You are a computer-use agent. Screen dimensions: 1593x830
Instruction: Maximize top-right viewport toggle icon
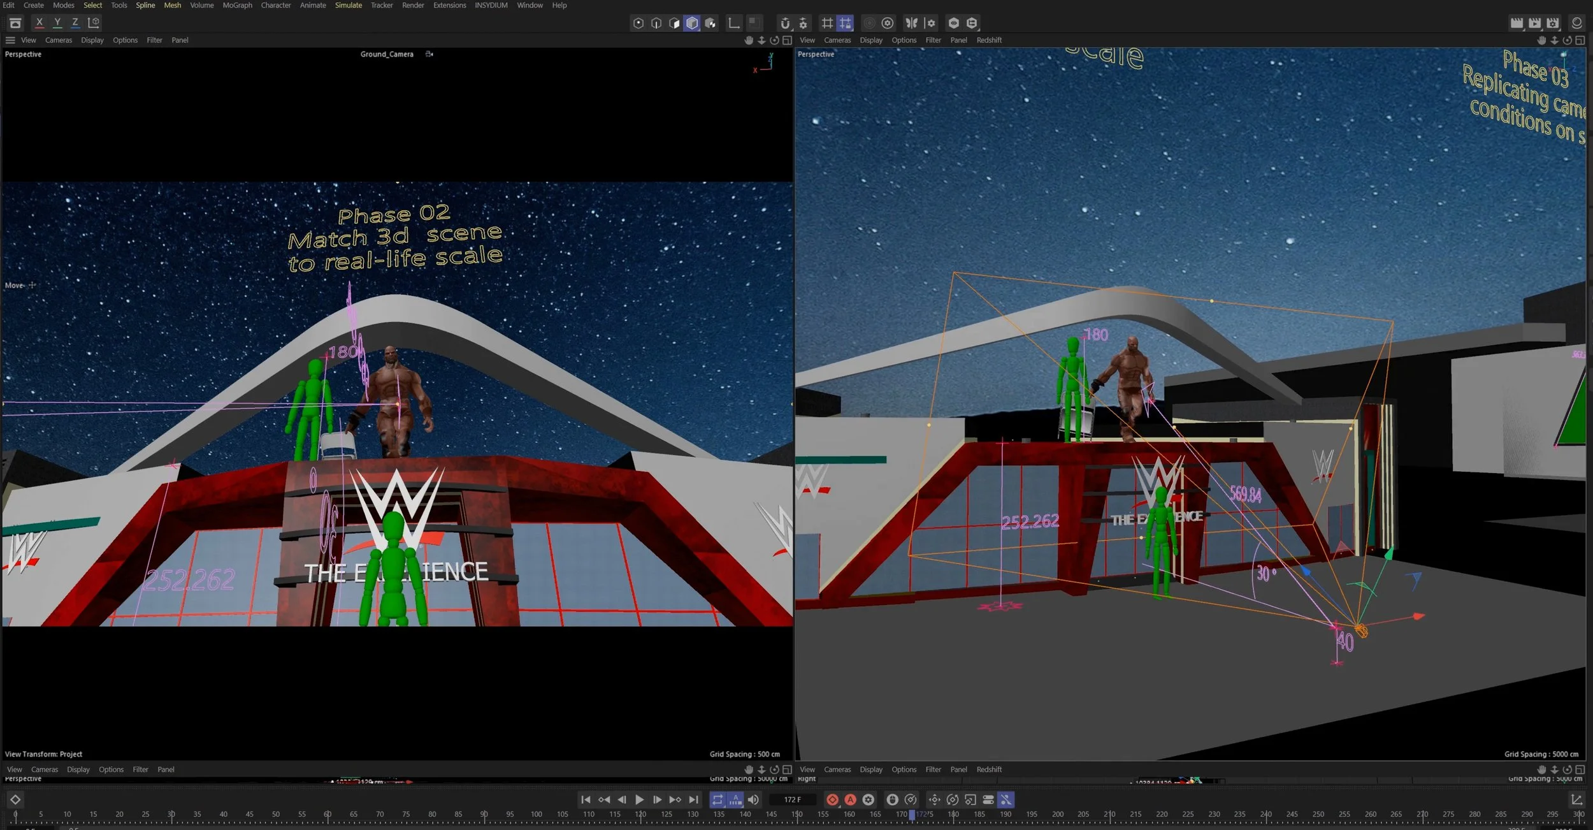(x=1580, y=40)
